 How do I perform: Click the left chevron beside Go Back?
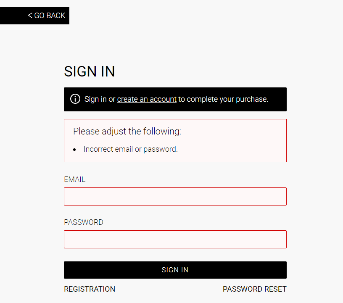[30, 16]
